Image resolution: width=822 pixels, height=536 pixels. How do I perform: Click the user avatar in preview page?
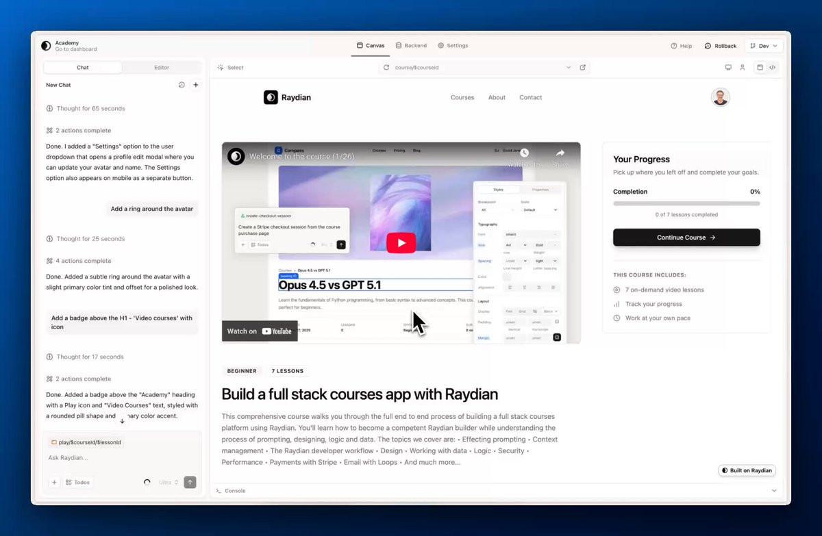pos(720,97)
